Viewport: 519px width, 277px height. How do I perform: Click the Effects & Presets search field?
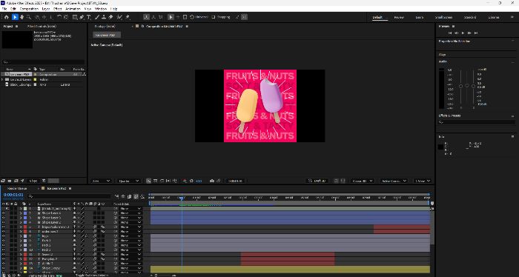(476, 122)
